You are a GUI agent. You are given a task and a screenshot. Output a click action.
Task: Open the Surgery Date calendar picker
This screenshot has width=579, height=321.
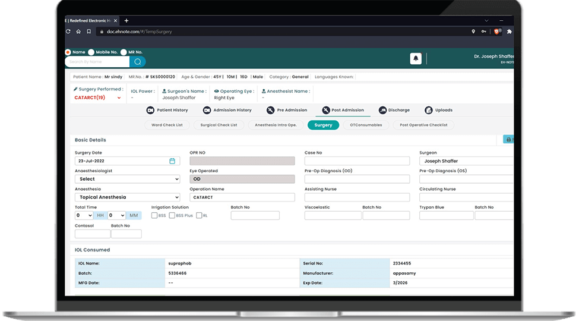tap(172, 161)
